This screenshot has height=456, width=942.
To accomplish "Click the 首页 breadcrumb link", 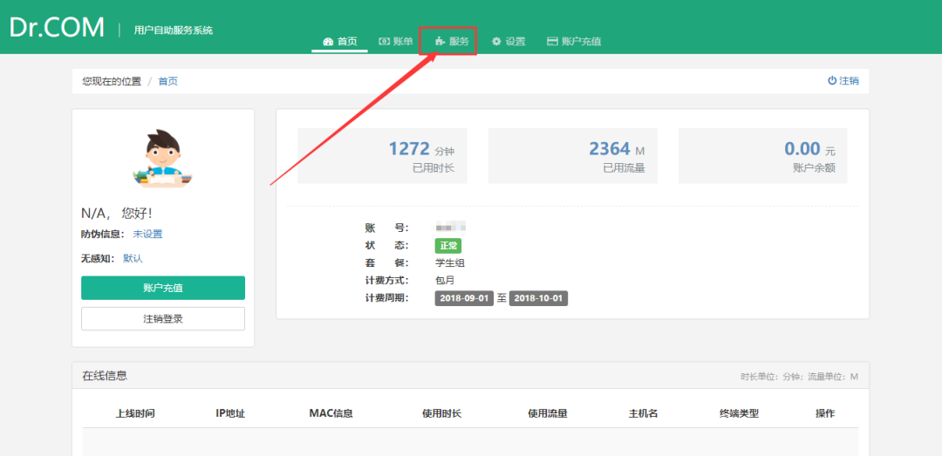I will pos(167,81).
